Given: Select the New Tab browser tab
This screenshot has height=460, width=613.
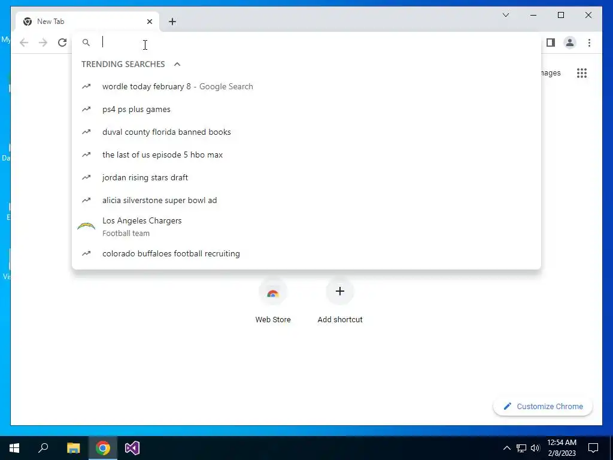Looking at the screenshot, I should tap(87, 22).
